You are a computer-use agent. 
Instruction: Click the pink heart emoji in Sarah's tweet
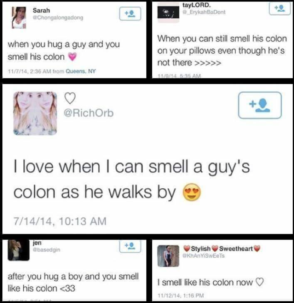73,57
